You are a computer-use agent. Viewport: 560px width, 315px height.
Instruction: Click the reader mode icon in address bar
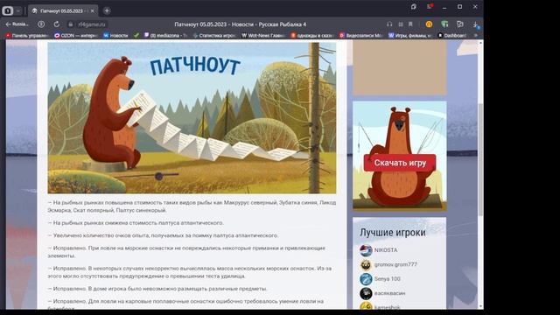401,24
